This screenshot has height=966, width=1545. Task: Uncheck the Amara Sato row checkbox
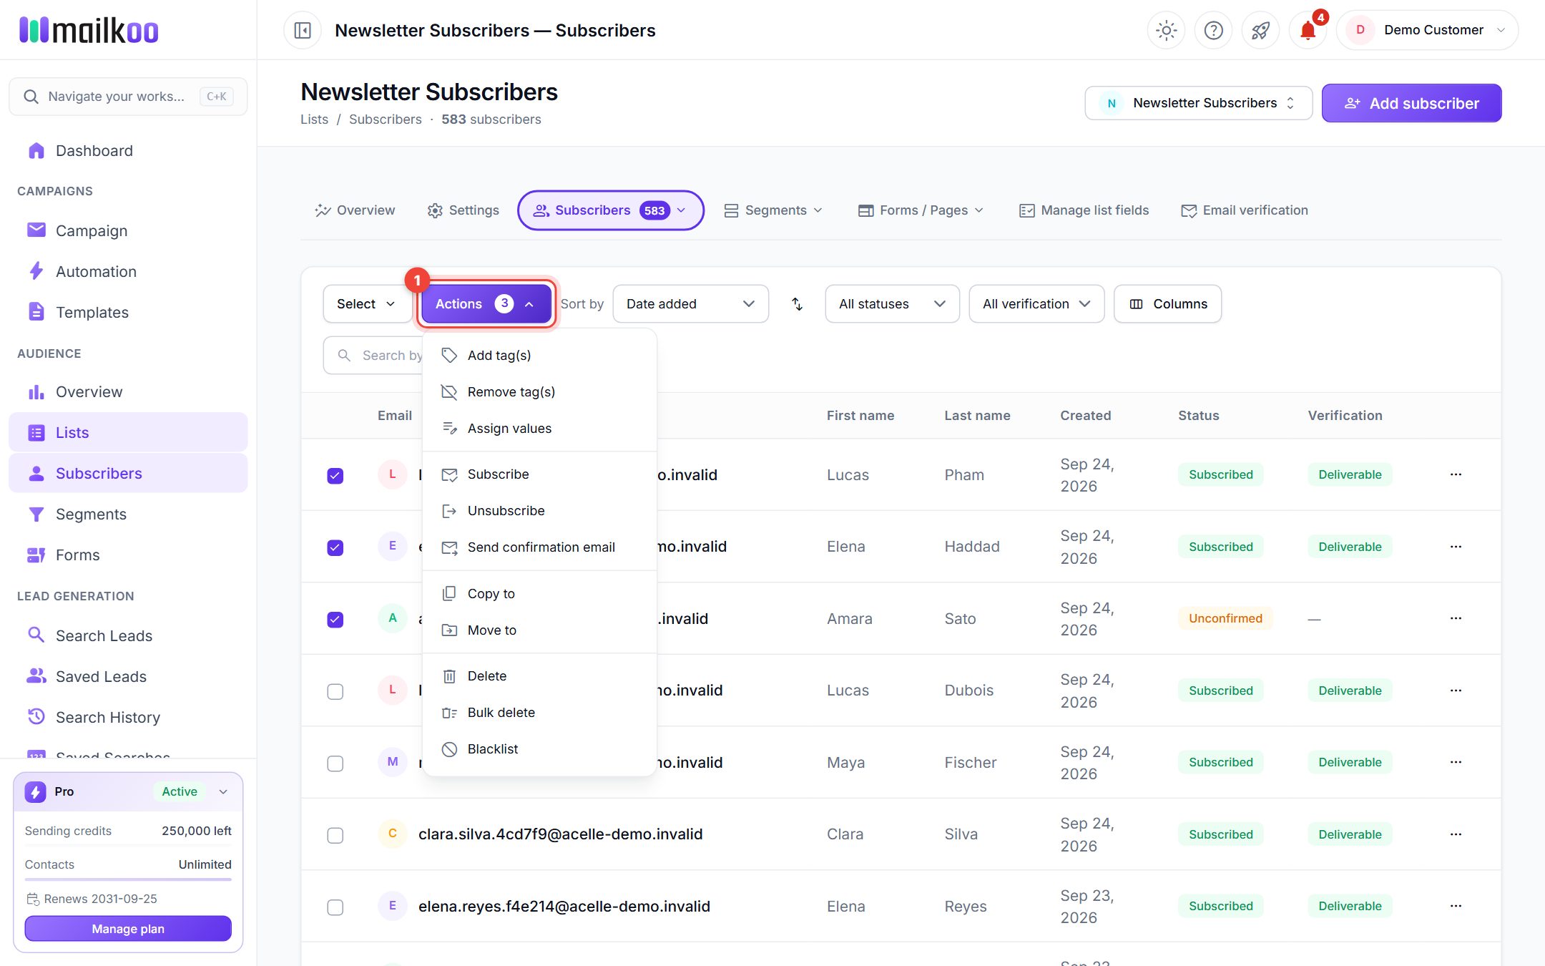335,620
